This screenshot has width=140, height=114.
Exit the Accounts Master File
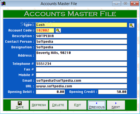pyautogui.click(x=77, y=105)
